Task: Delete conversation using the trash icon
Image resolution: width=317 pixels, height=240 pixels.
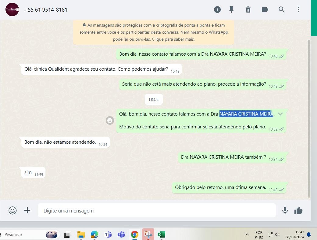Action: click(248, 9)
